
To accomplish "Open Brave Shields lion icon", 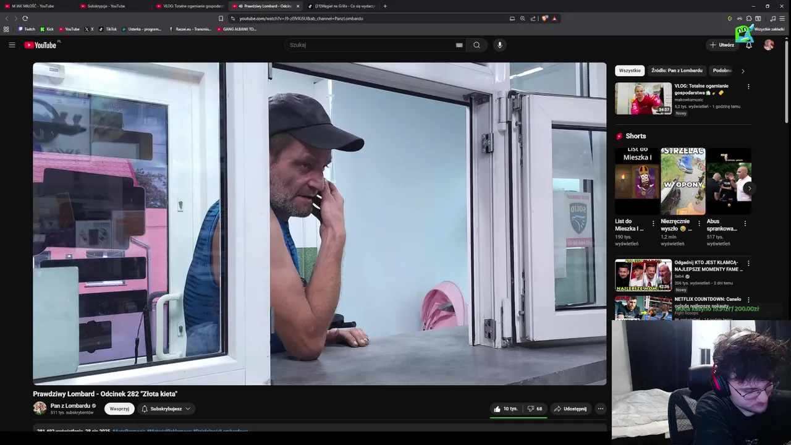I will [544, 18].
